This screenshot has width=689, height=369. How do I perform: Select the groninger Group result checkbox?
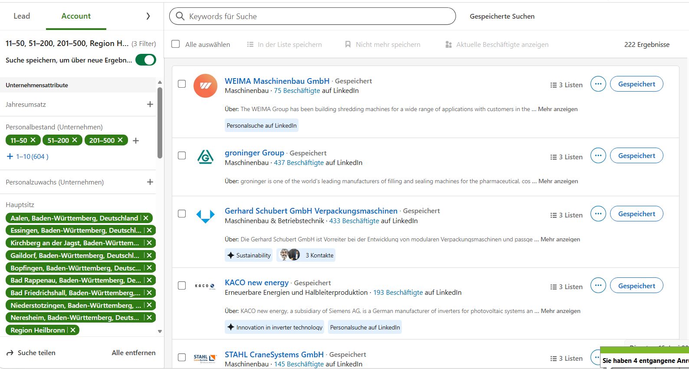click(182, 155)
